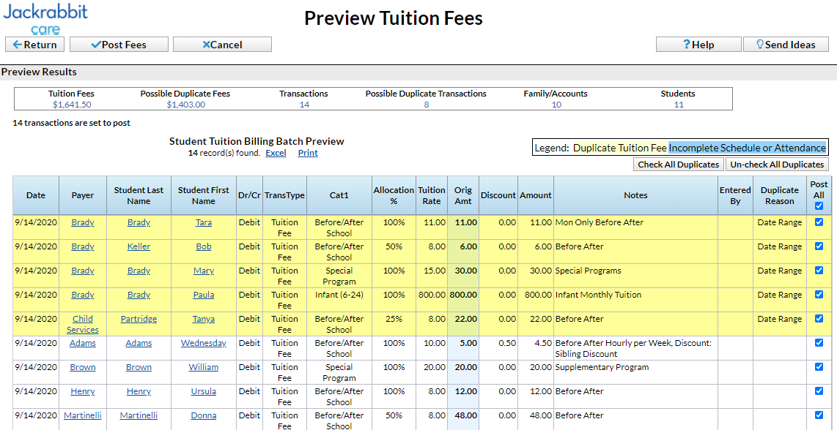Click the Notes column header

coord(635,195)
